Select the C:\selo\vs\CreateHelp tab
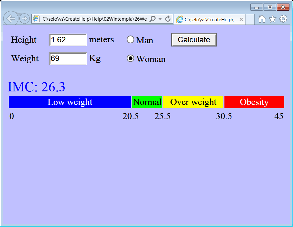293x227 pixels. pos(210,19)
